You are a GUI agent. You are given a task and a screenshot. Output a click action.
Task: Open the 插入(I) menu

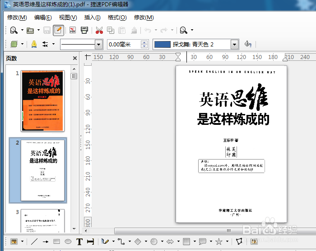[92, 18]
